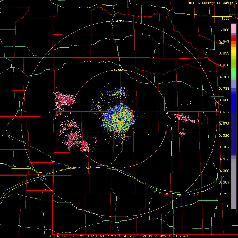Image resolution: width=238 pixels, height=238 pixels.
Task: Click the KLNX station ID in caption
Action: pyautogui.click(x=148, y=236)
